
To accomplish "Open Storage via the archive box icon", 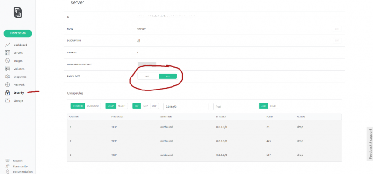I will coord(7,101).
